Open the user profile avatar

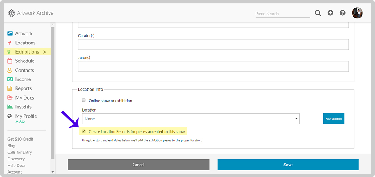(357, 13)
